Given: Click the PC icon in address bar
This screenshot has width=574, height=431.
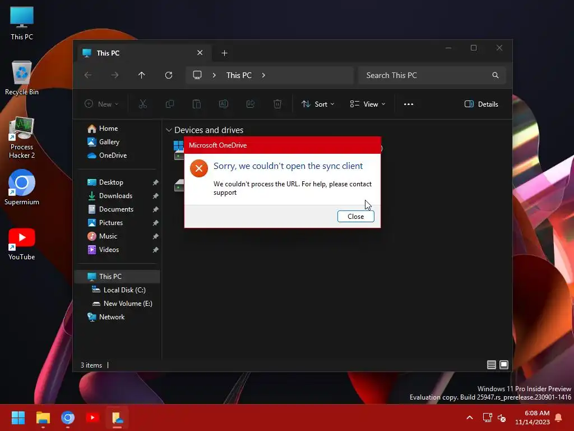Looking at the screenshot, I should coord(197,75).
